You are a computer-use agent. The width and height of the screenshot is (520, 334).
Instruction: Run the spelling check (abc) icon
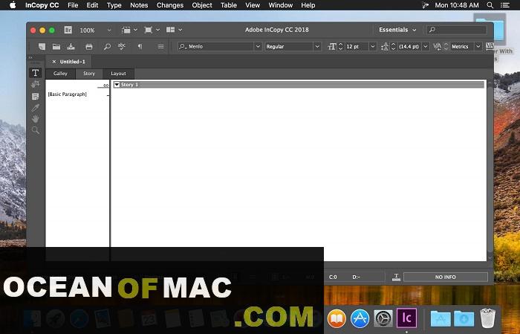coord(122,46)
